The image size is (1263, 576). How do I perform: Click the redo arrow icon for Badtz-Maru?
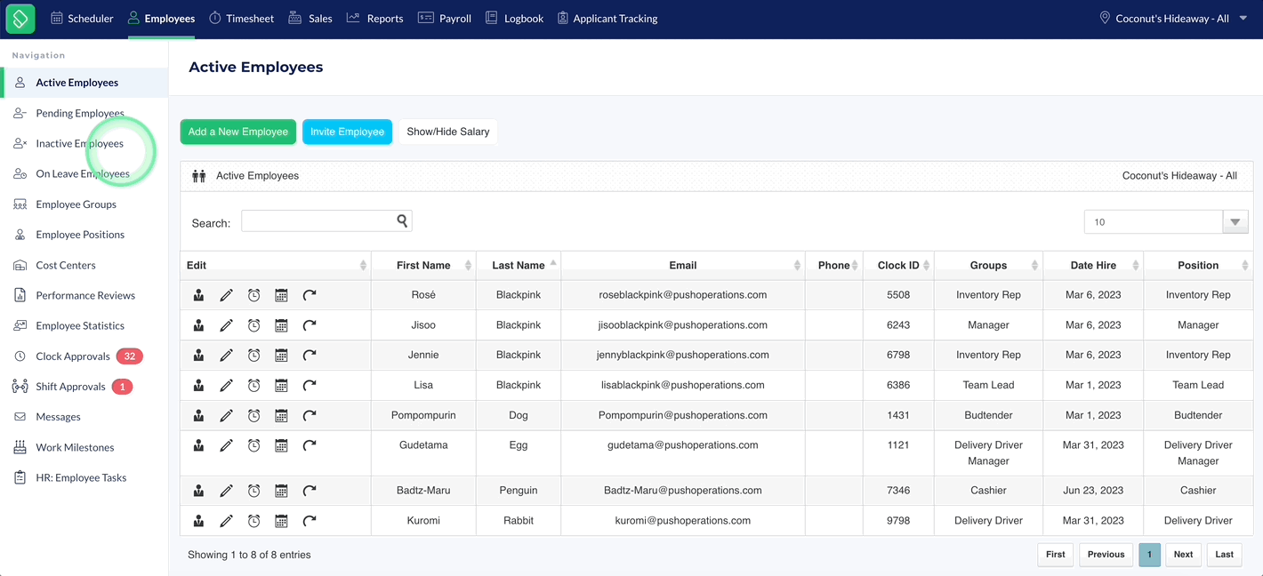(x=310, y=491)
